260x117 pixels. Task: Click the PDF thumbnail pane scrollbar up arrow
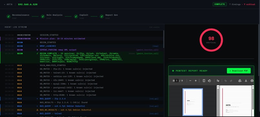click(218, 87)
